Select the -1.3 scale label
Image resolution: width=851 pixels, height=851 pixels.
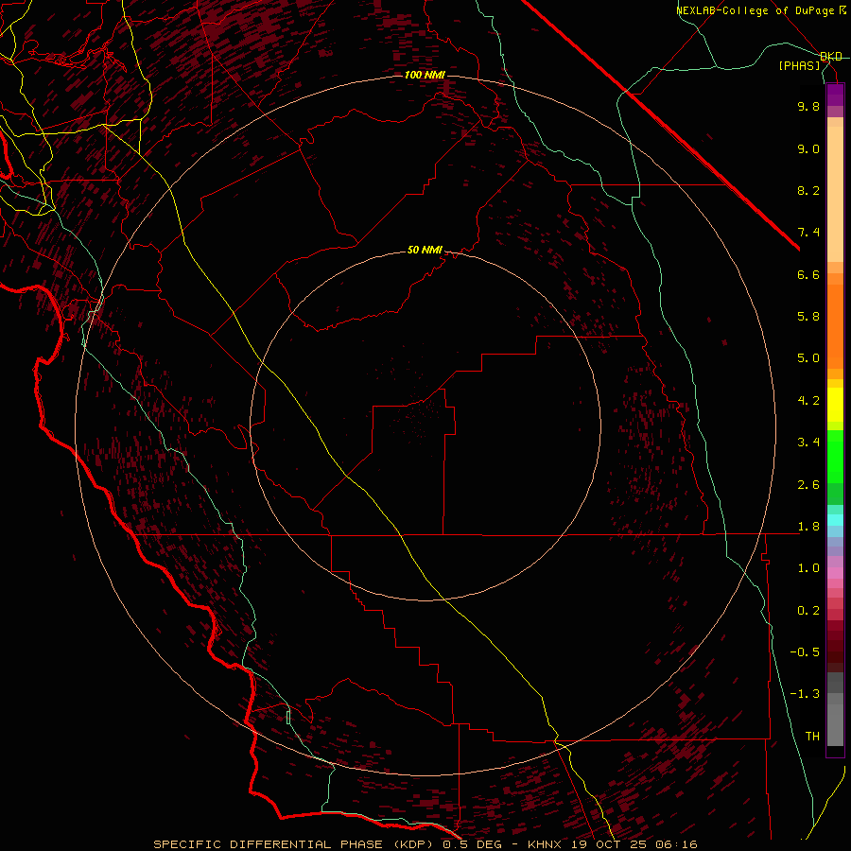coord(805,694)
